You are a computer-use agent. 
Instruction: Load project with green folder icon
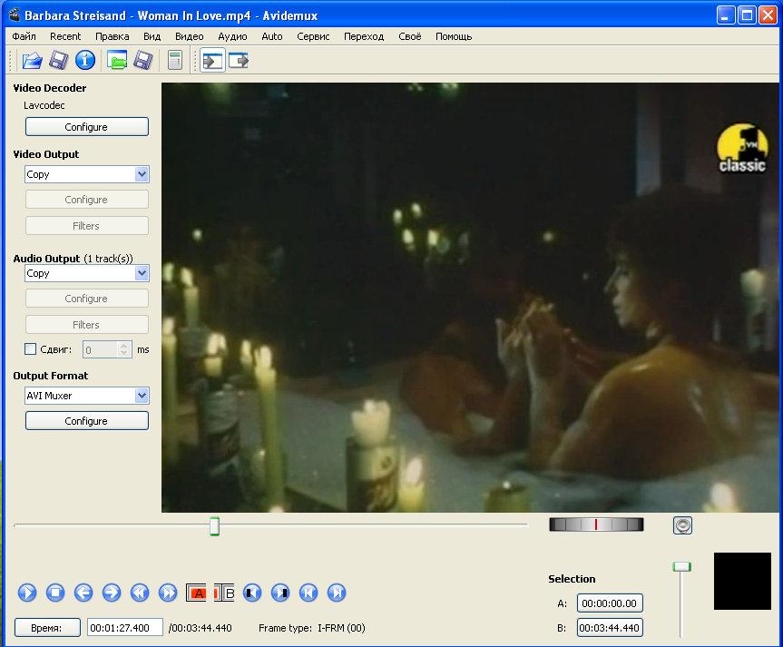(117, 61)
